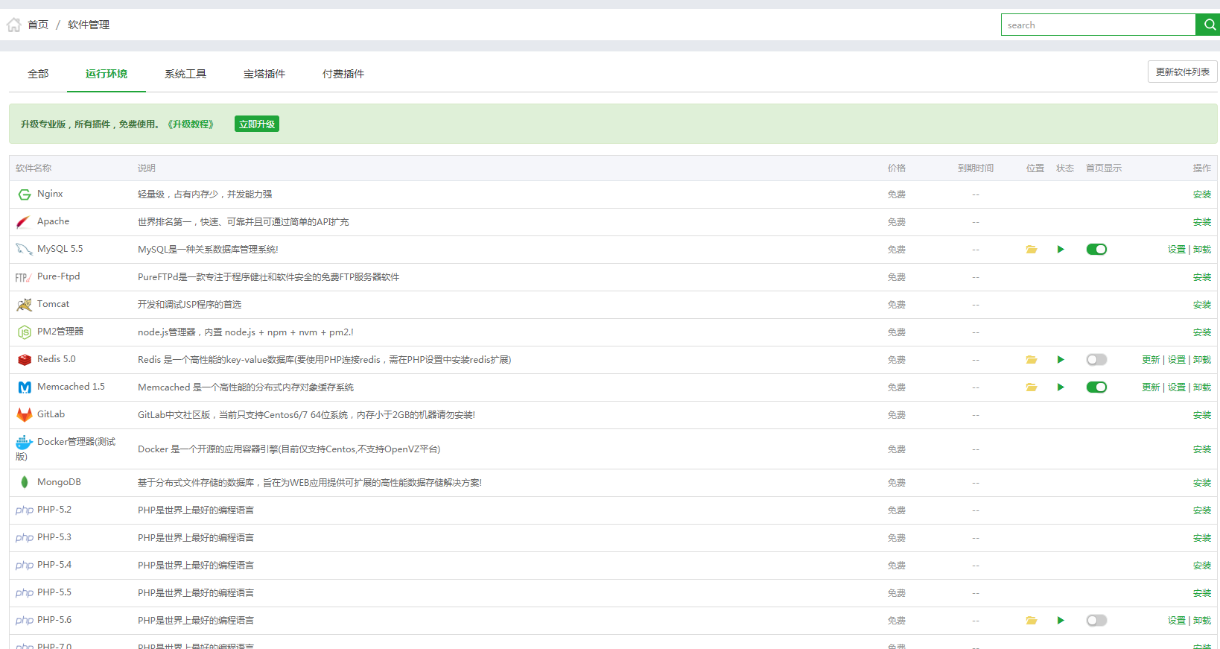This screenshot has width=1220, height=649.
Task: Click the Memcached 1.5 blue M icon
Action: [x=25, y=387]
